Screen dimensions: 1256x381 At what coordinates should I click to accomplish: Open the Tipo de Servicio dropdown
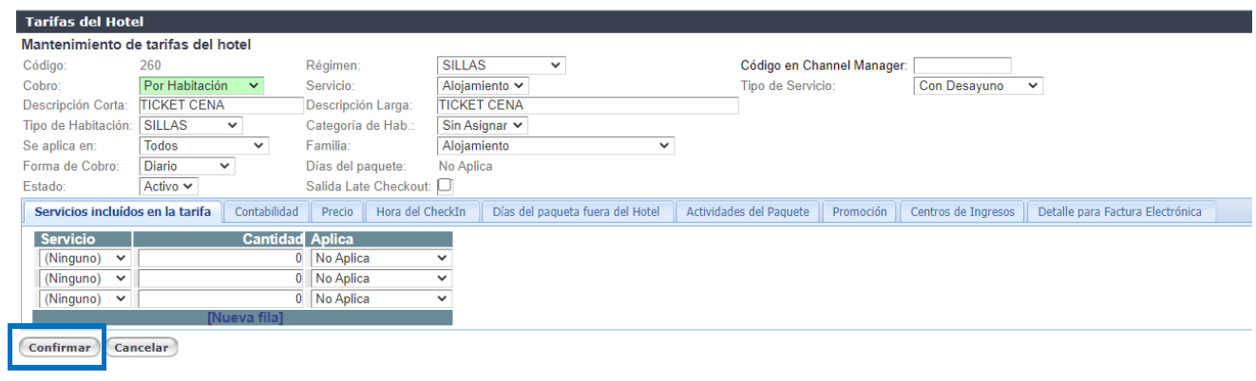pyautogui.click(x=978, y=85)
